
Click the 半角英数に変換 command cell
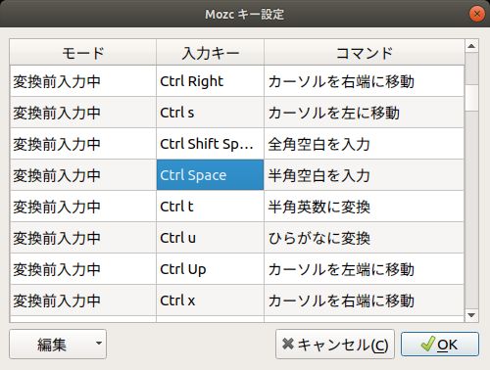(x=364, y=207)
